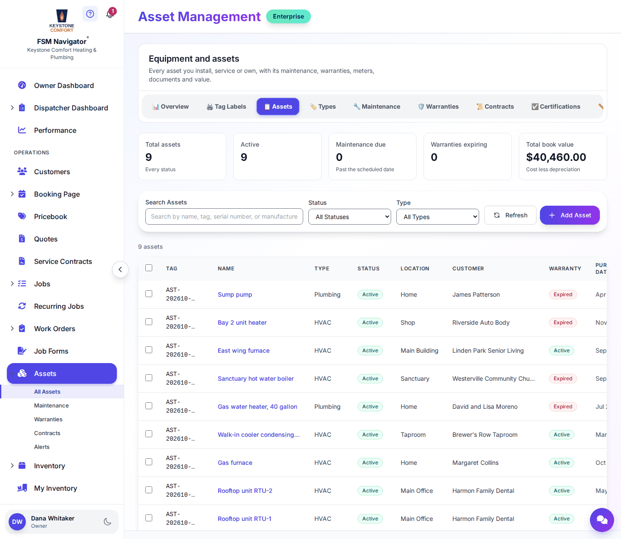
Task: Expand the Booking Page submenu
Action: tap(12, 194)
